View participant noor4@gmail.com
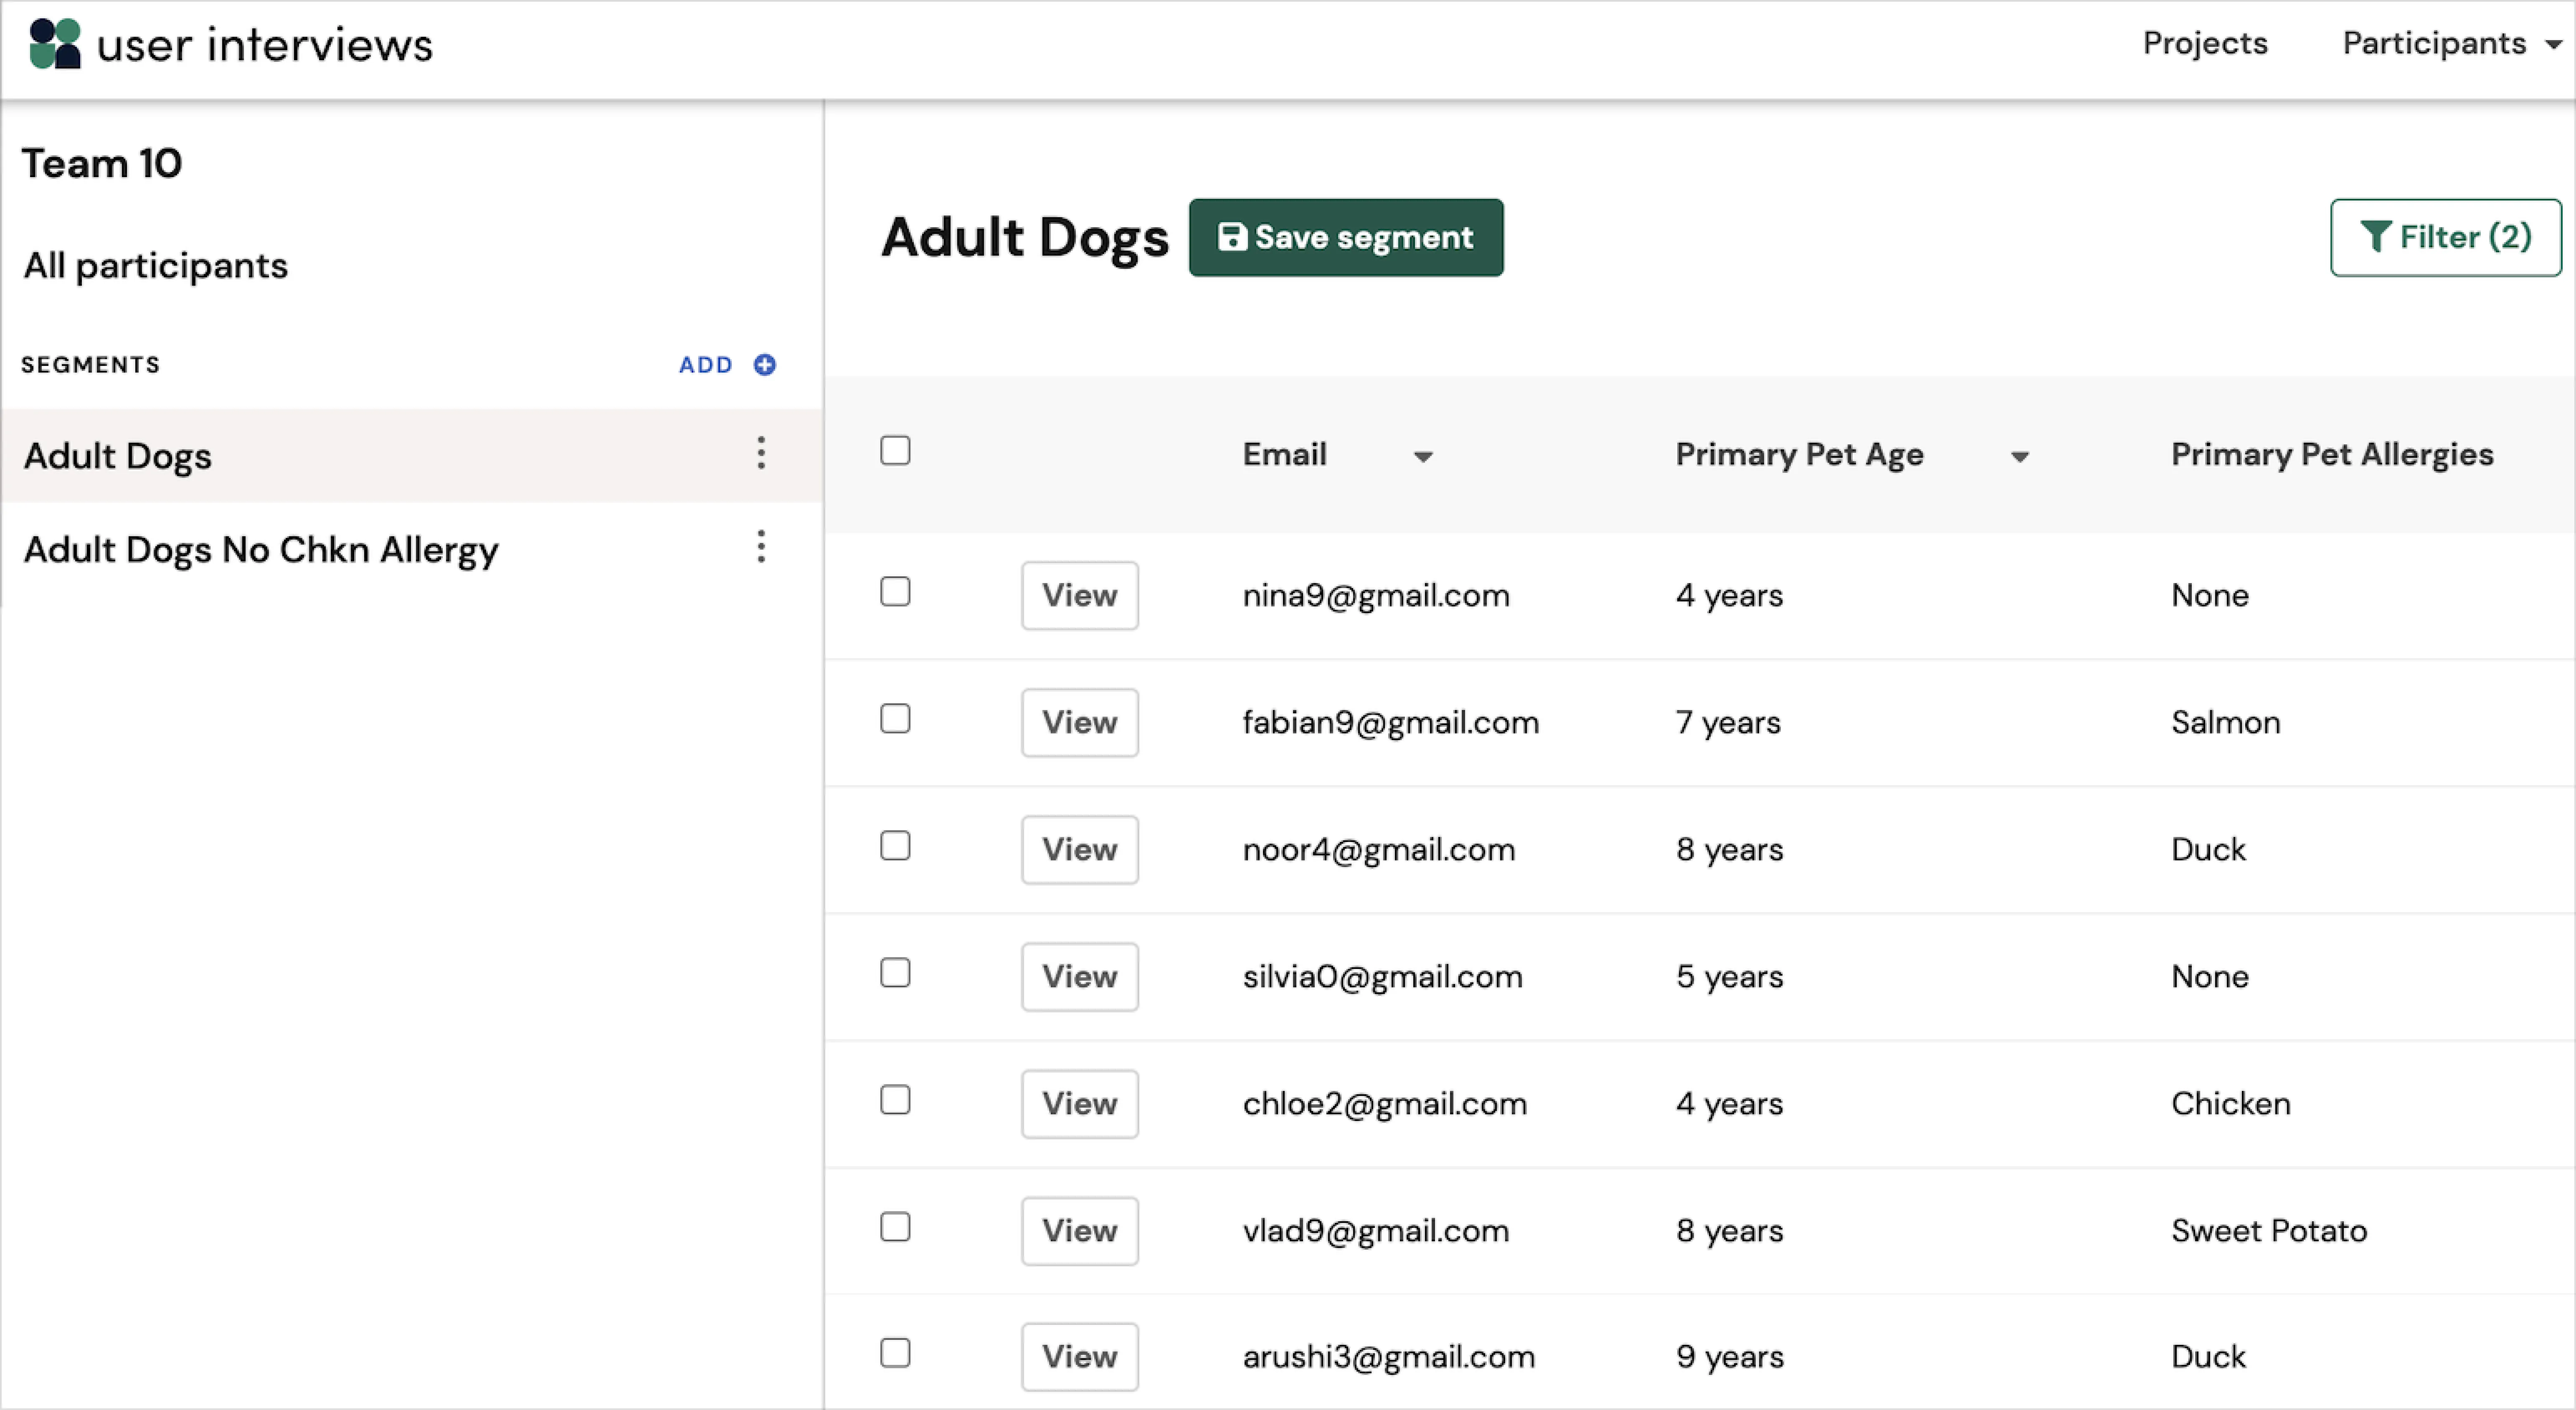 coord(1079,849)
